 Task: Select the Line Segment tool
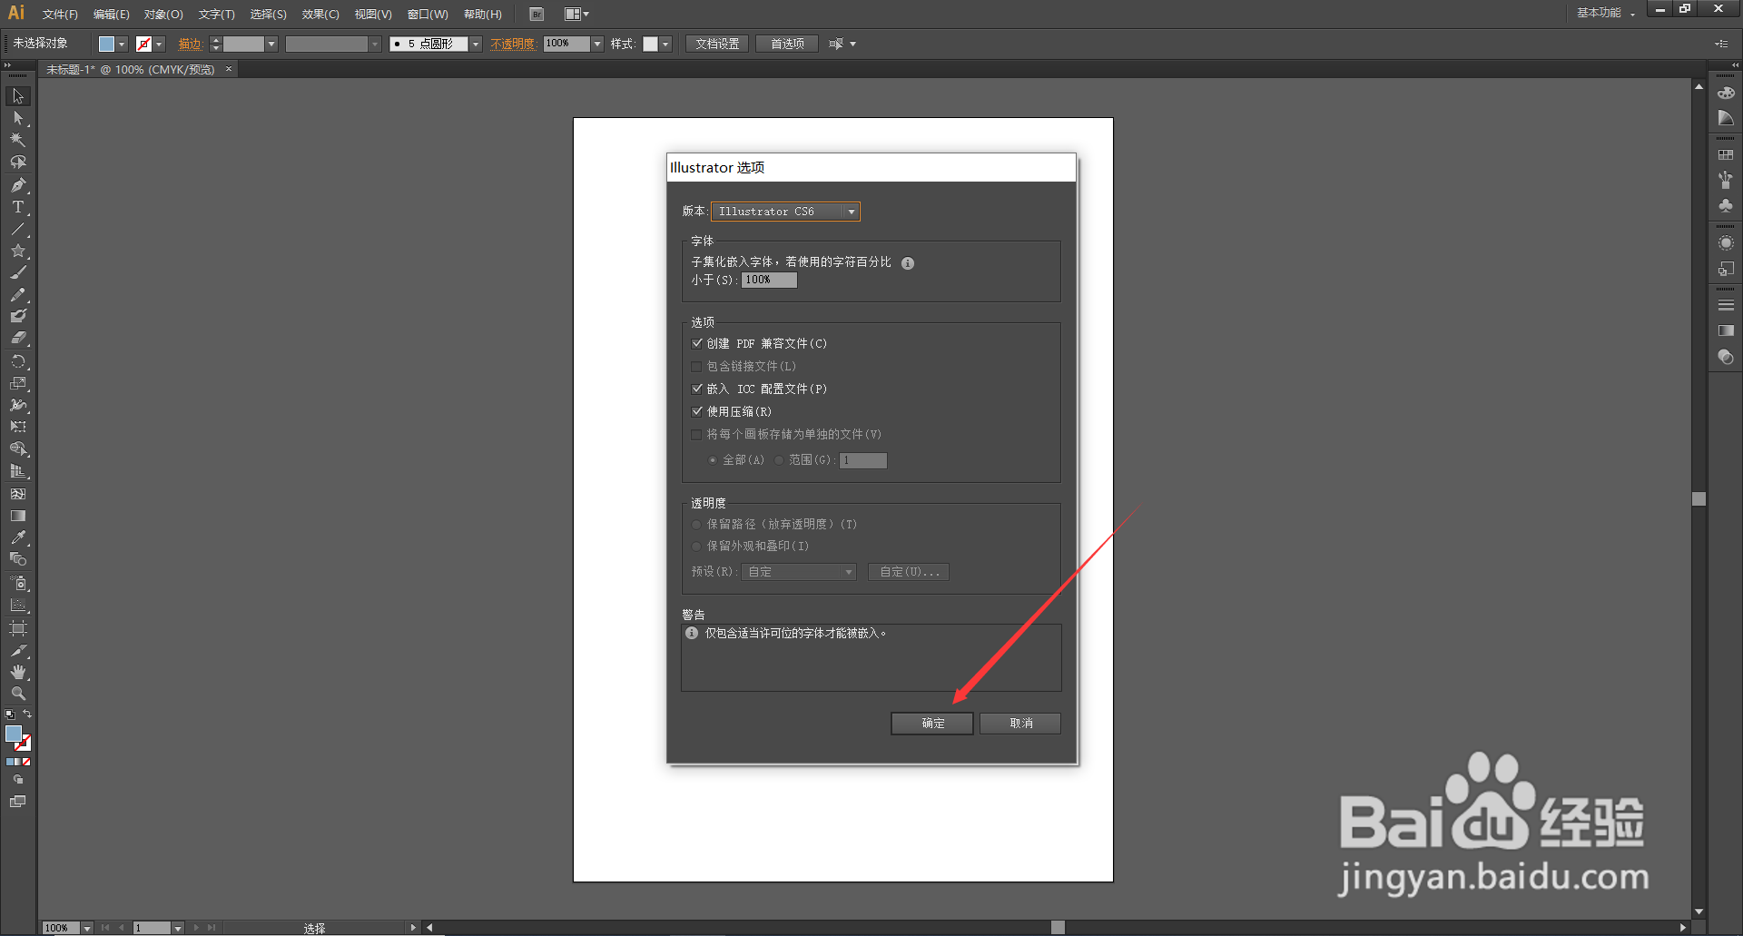point(18,229)
